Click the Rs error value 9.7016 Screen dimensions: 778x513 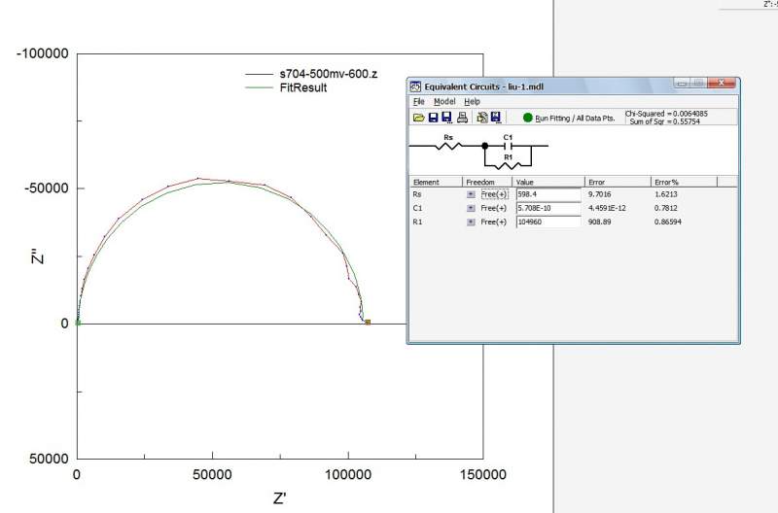point(599,194)
